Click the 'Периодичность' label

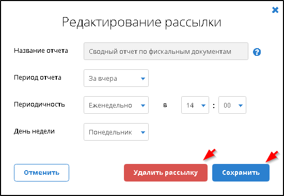(x=39, y=104)
